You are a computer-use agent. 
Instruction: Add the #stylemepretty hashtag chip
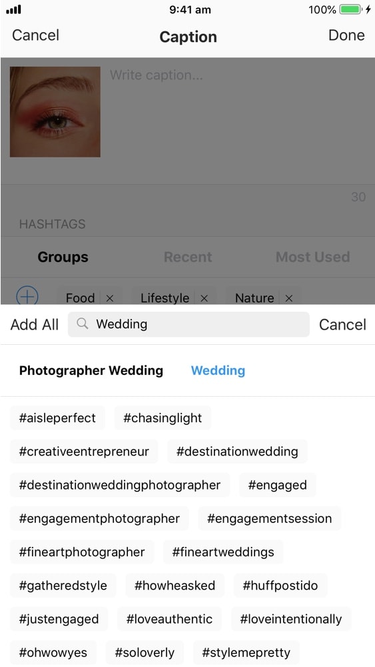pyautogui.click(x=246, y=652)
